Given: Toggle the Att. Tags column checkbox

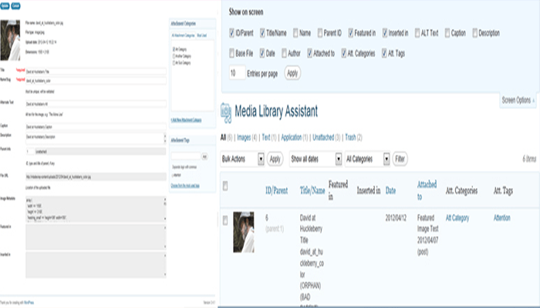Looking at the screenshot, I should (x=384, y=53).
